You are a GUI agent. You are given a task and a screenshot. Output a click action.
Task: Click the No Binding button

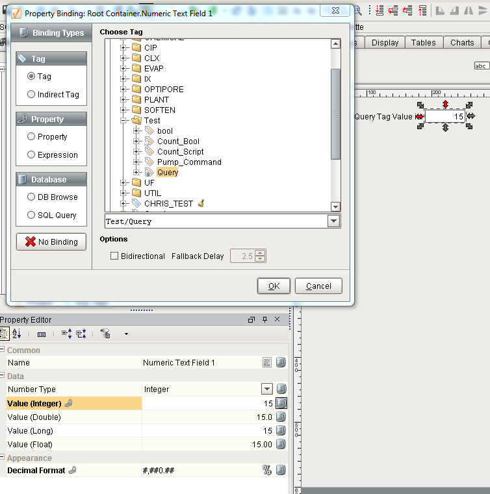tap(51, 241)
